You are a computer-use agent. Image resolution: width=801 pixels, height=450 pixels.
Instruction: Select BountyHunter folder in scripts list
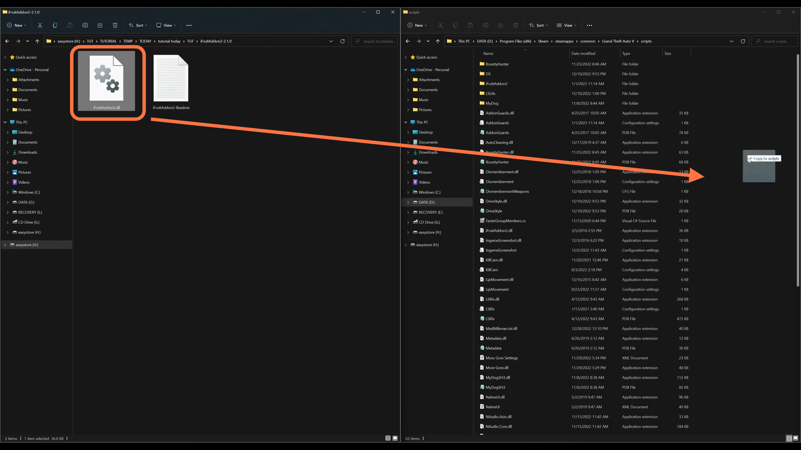point(497,64)
